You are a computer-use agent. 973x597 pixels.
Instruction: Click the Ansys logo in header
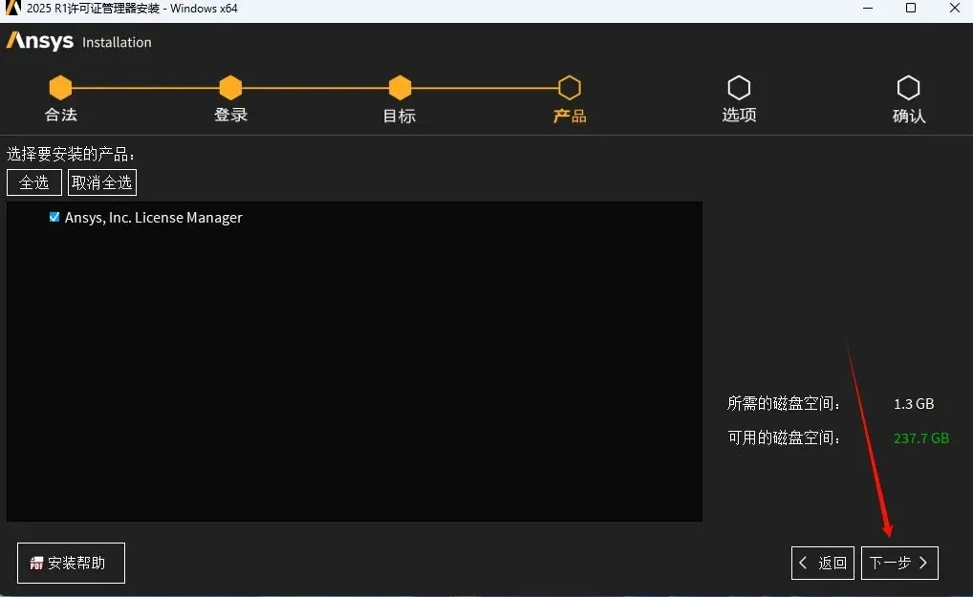(40, 41)
